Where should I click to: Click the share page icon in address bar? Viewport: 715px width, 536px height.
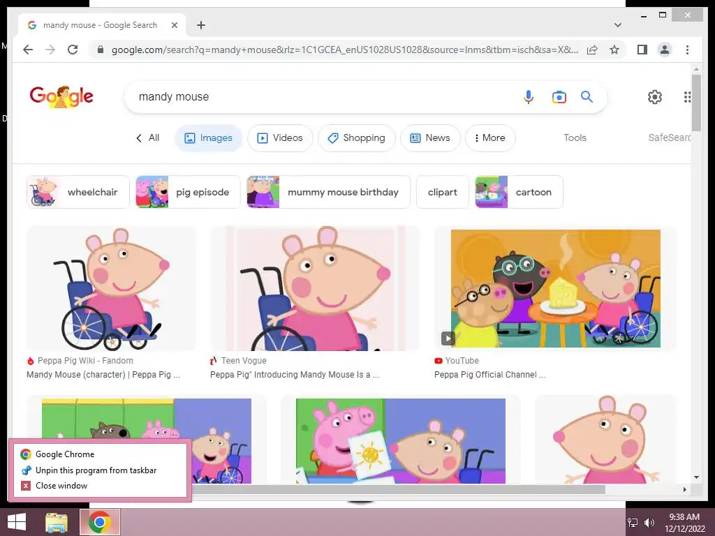coord(592,50)
